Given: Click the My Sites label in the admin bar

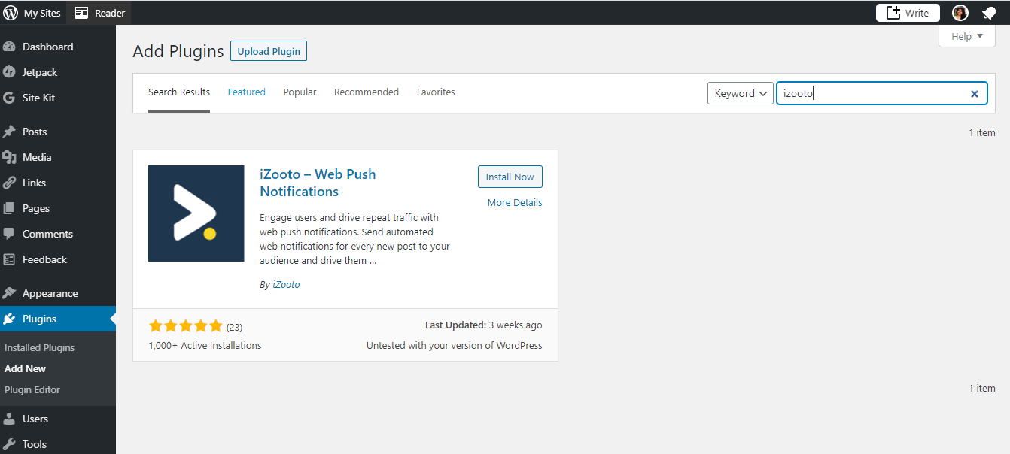Looking at the screenshot, I should click(42, 13).
